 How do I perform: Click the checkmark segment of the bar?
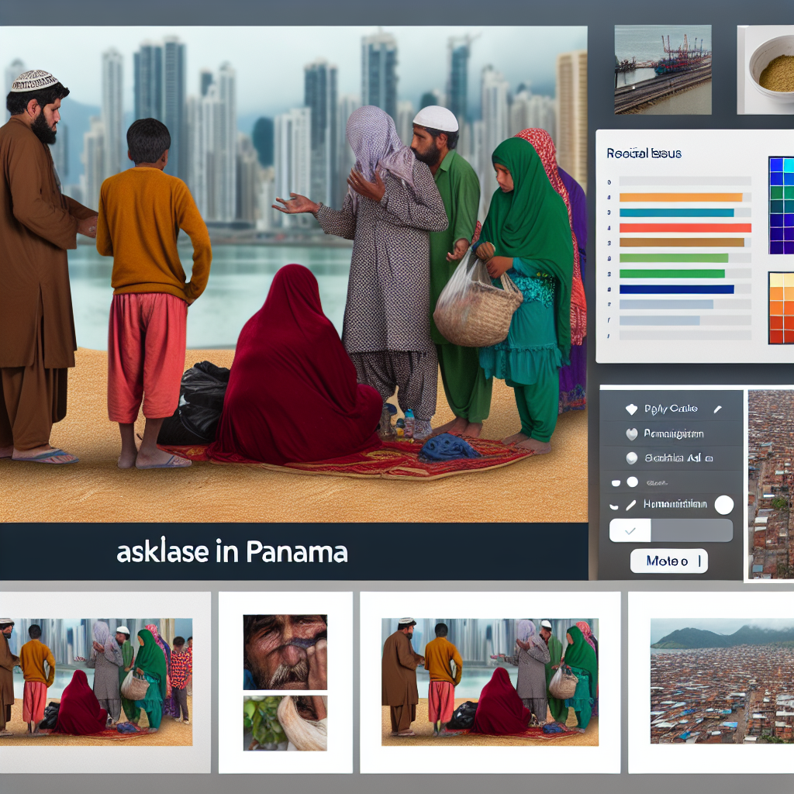[630, 530]
